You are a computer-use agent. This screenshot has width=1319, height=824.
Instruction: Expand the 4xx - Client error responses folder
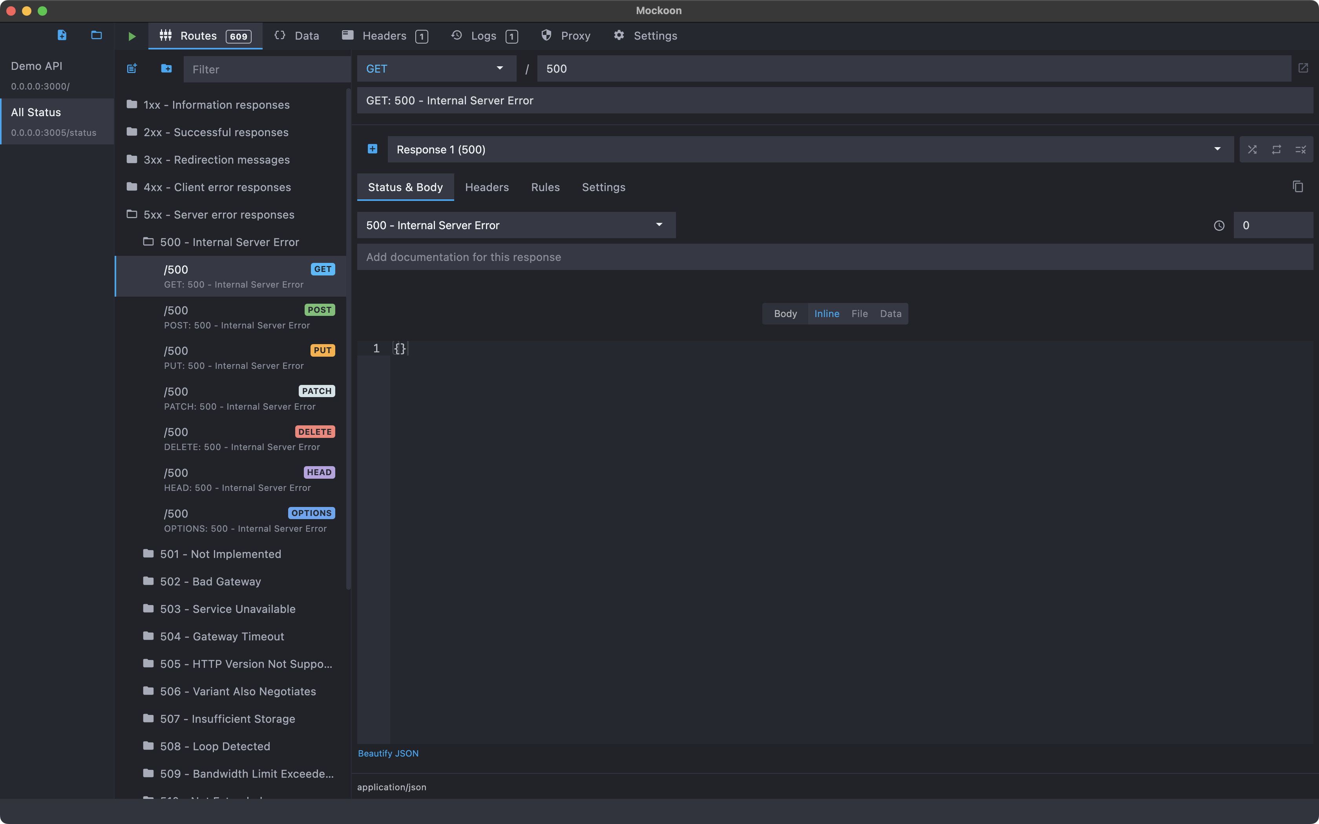click(x=230, y=187)
